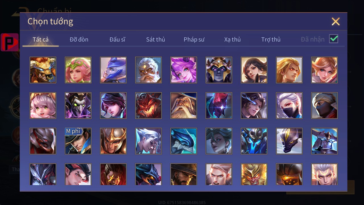Screen dimensions: 364x205
Task: Select the red demon-faced hero portrait
Action: click(x=148, y=105)
